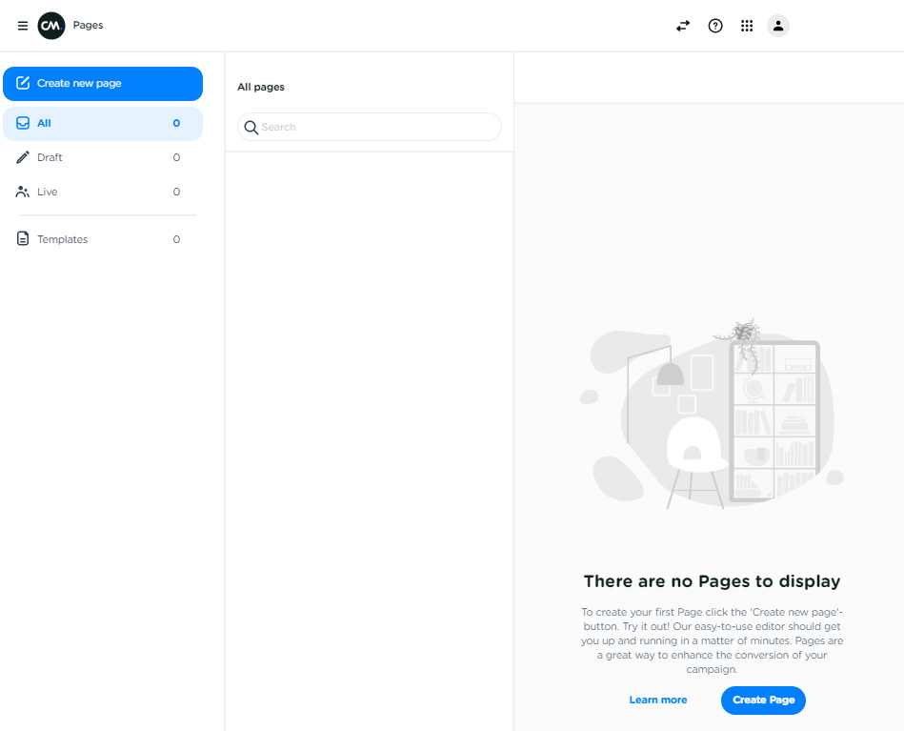The width and height of the screenshot is (904, 731).
Task: Click the pencil icon beside Draft
Action: 23,157
